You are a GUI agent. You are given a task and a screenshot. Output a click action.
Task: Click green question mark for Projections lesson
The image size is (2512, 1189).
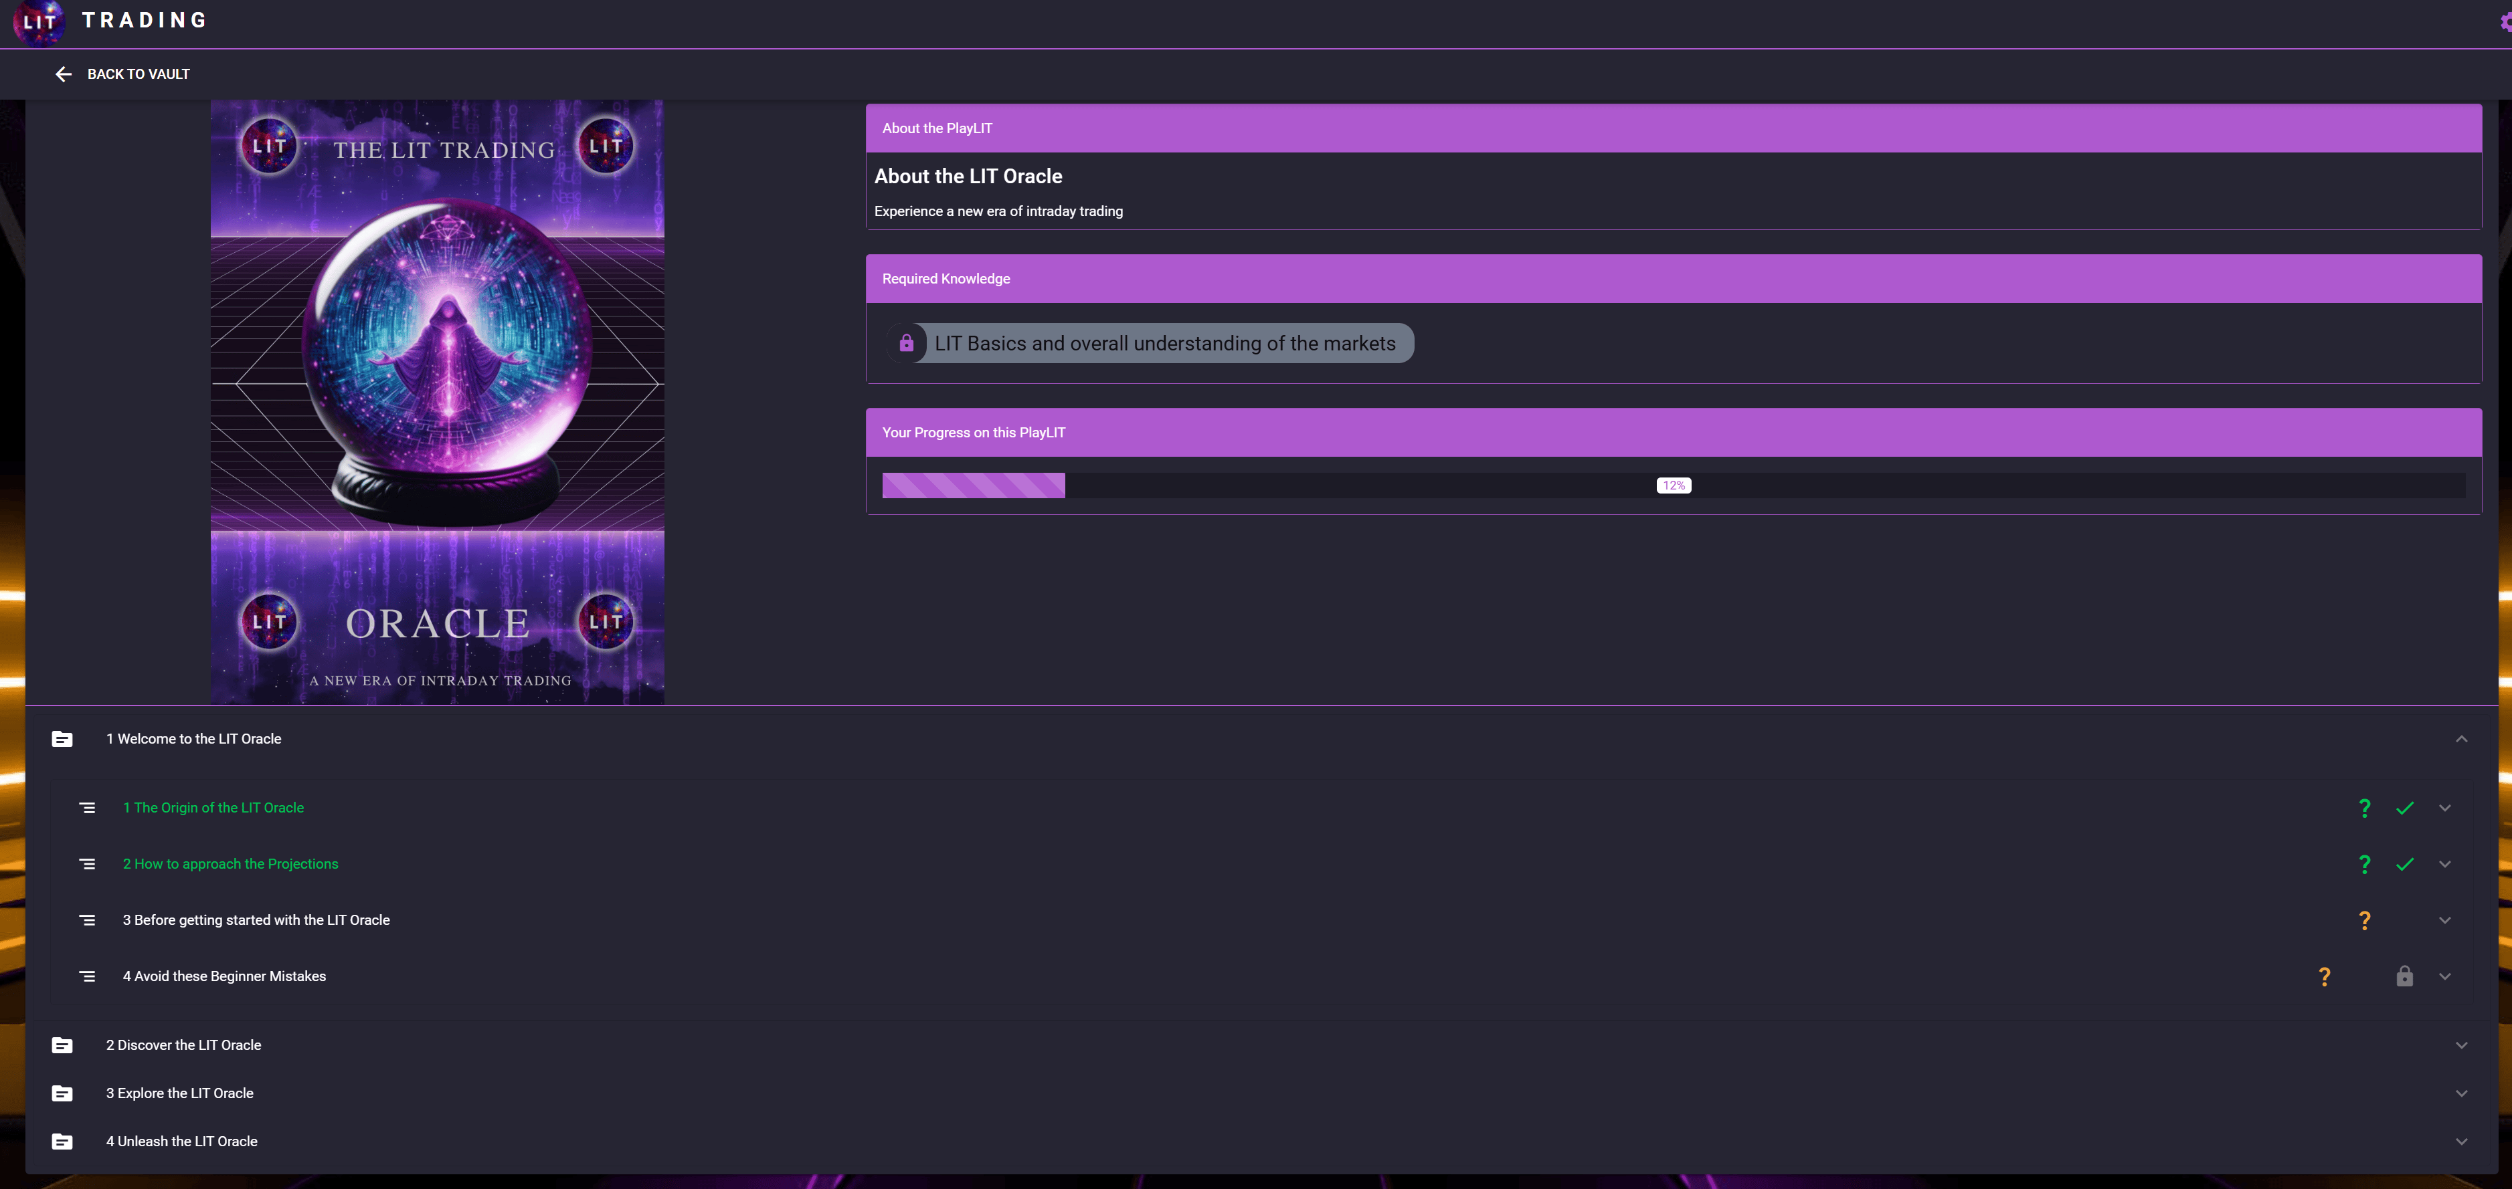[x=2363, y=865]
